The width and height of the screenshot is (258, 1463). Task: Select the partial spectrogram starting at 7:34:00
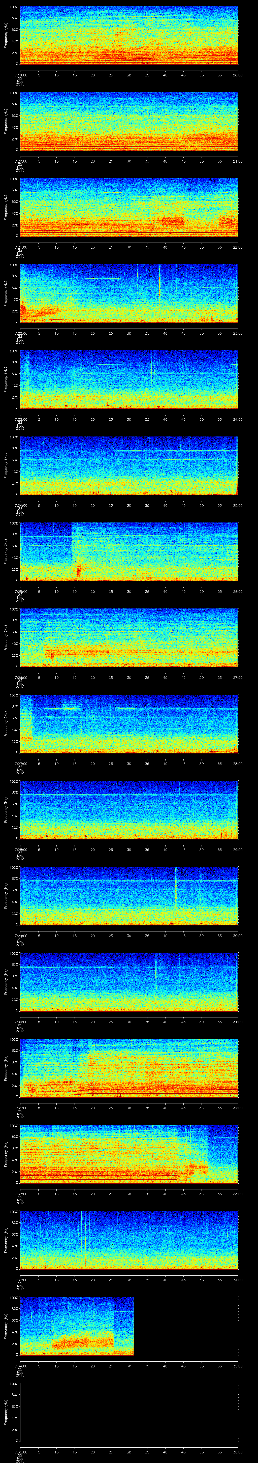(77, 1326)
